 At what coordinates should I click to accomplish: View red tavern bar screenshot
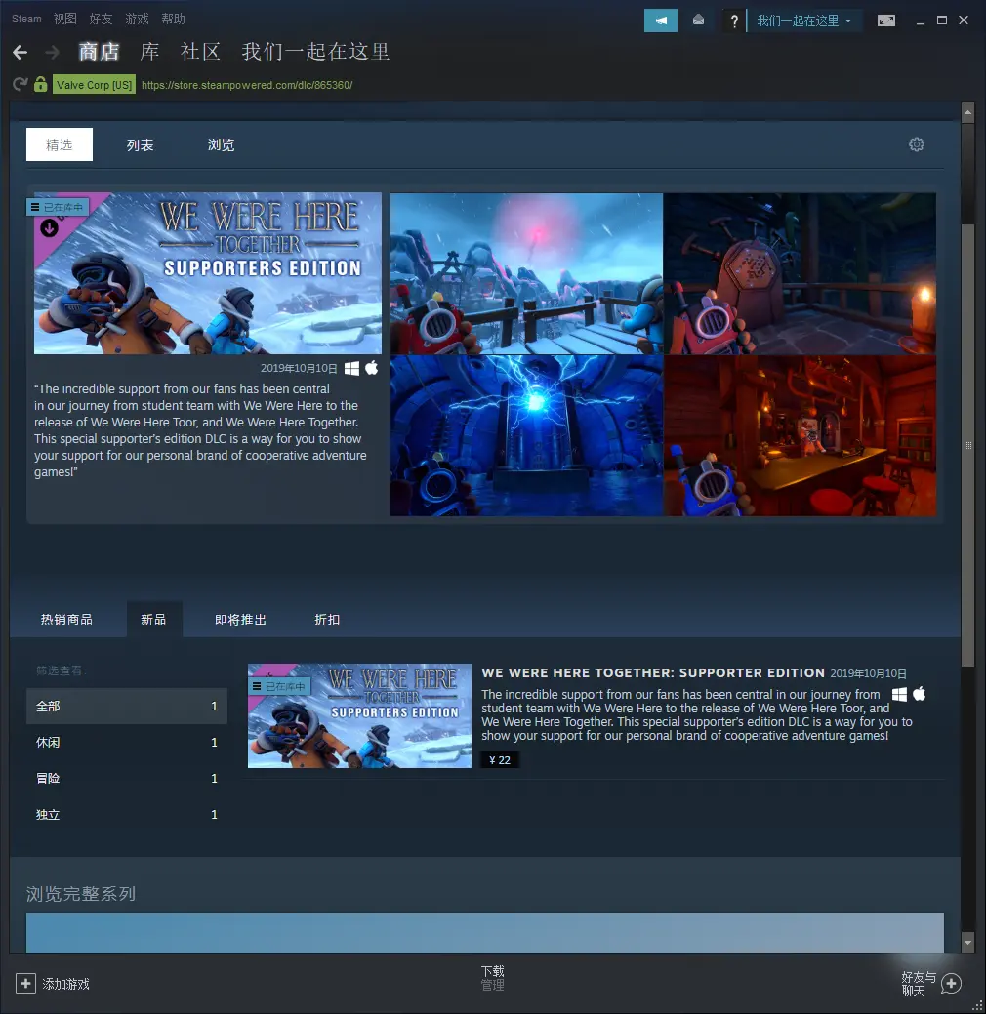801,436
